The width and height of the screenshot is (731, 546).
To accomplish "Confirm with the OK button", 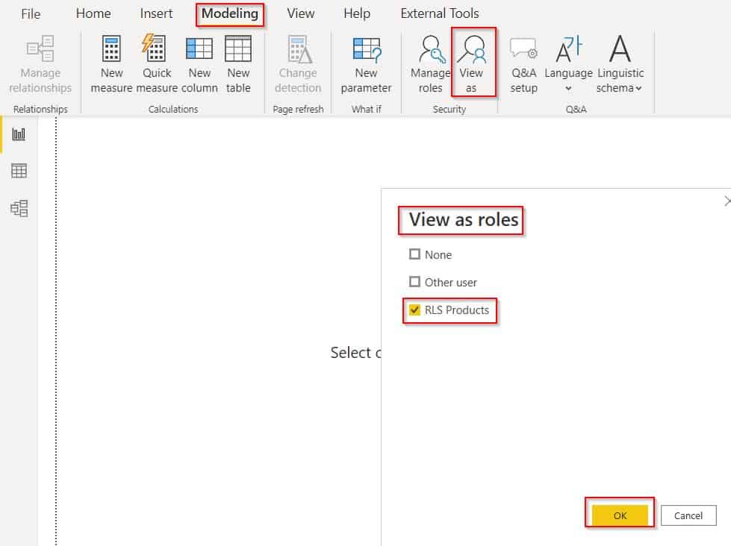I will pos(620,515).
